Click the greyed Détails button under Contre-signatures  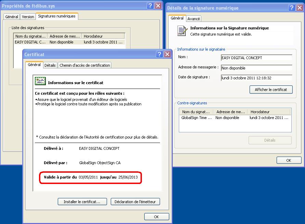[x=270, y=140]
